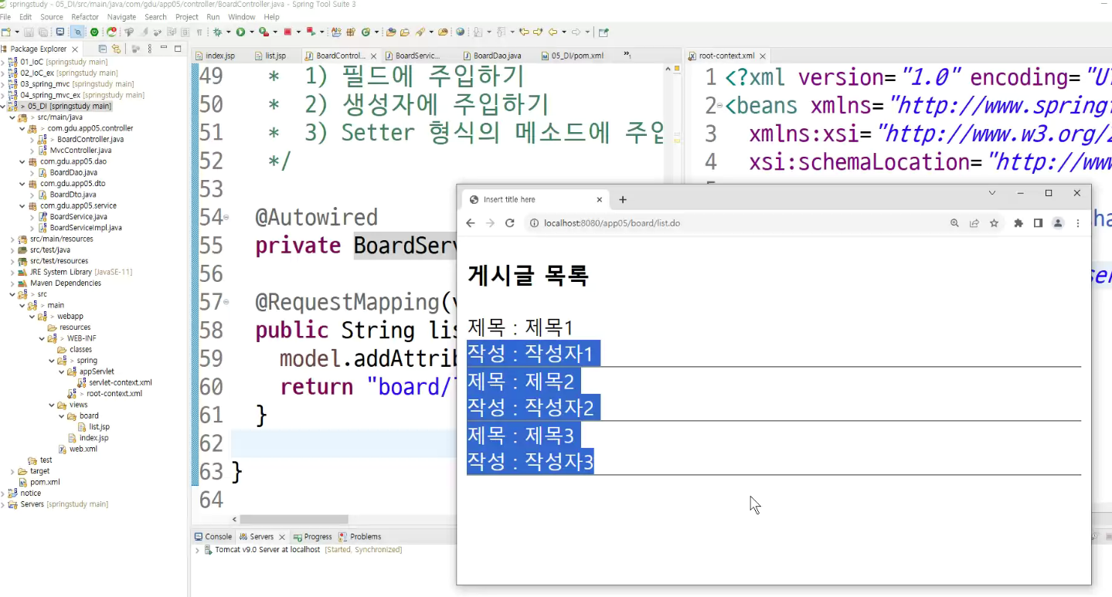Click the share page icon in address bar
This screenshot has height=597, width=1112.
pos(974,223)
